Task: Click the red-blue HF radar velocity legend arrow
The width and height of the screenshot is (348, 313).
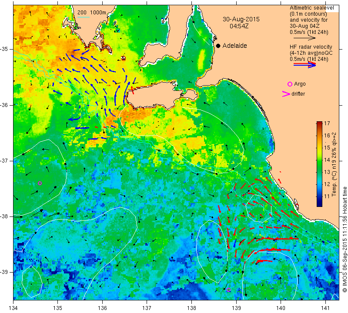Action: click(304, 65)
